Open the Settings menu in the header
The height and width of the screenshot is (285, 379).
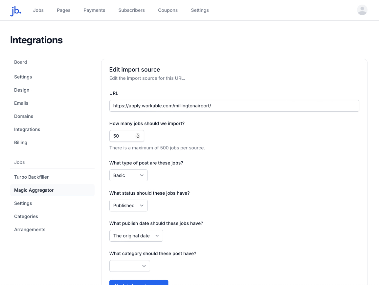pyautogui.click(x=200, y=10)
